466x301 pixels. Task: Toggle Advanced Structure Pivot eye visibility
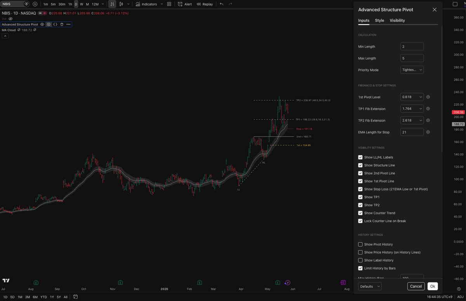(x=42, y=24)
